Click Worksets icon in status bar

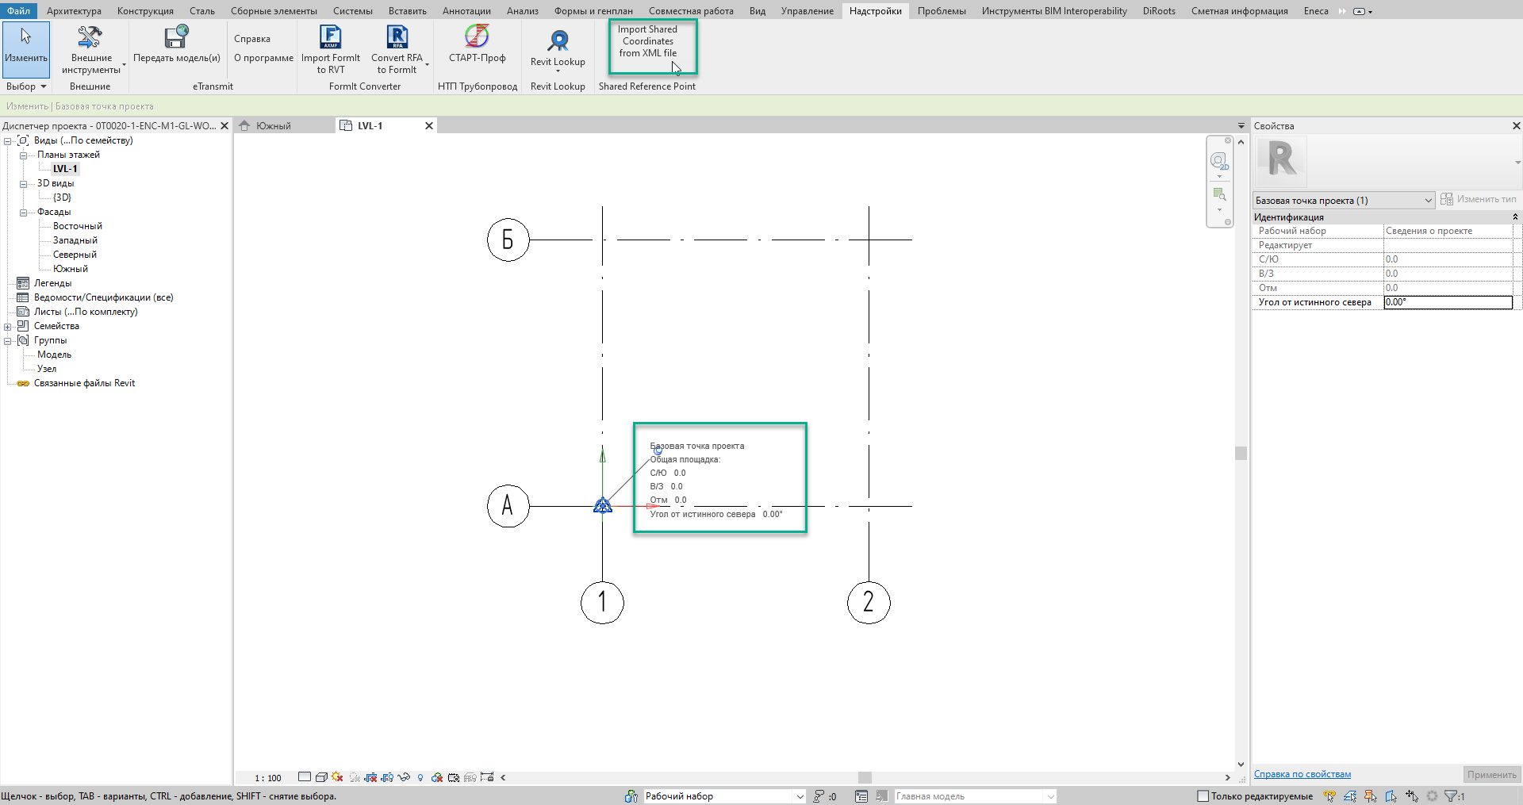point(631,796)
